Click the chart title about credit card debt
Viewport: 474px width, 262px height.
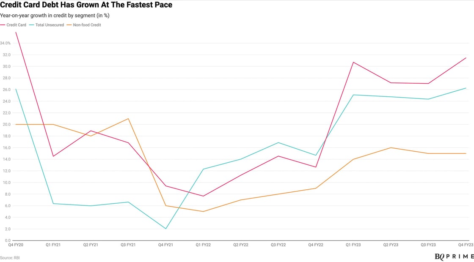(x=86, y=5)
